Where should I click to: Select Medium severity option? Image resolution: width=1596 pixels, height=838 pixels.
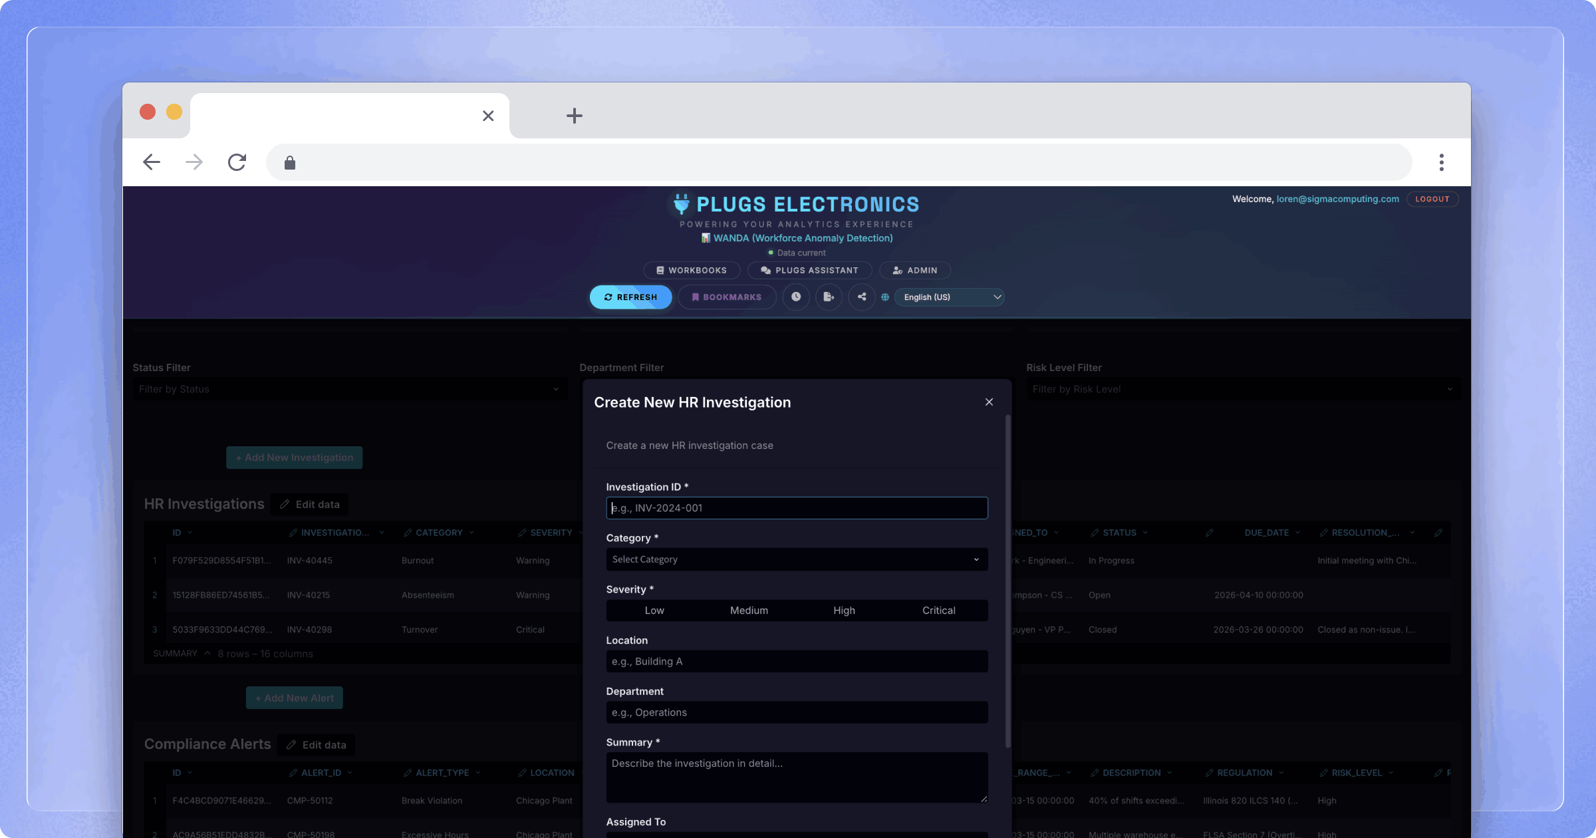749,611
